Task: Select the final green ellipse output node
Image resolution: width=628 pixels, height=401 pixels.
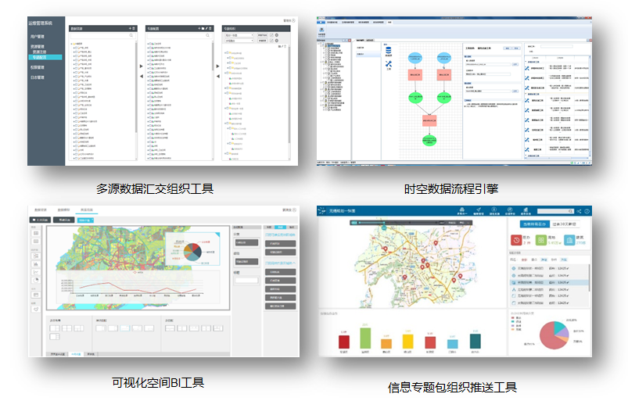Action: click(429, 140)
